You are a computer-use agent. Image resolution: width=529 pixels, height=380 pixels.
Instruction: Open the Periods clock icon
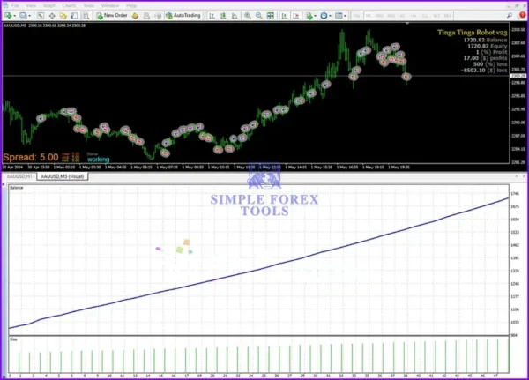pos(324,16)
